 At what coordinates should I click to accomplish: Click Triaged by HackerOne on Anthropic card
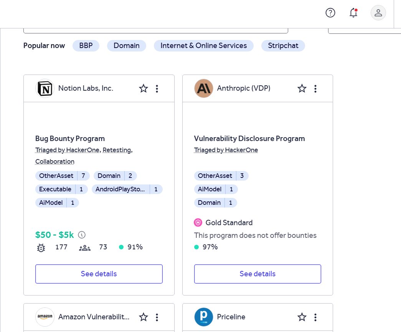(x=226, y=150)
